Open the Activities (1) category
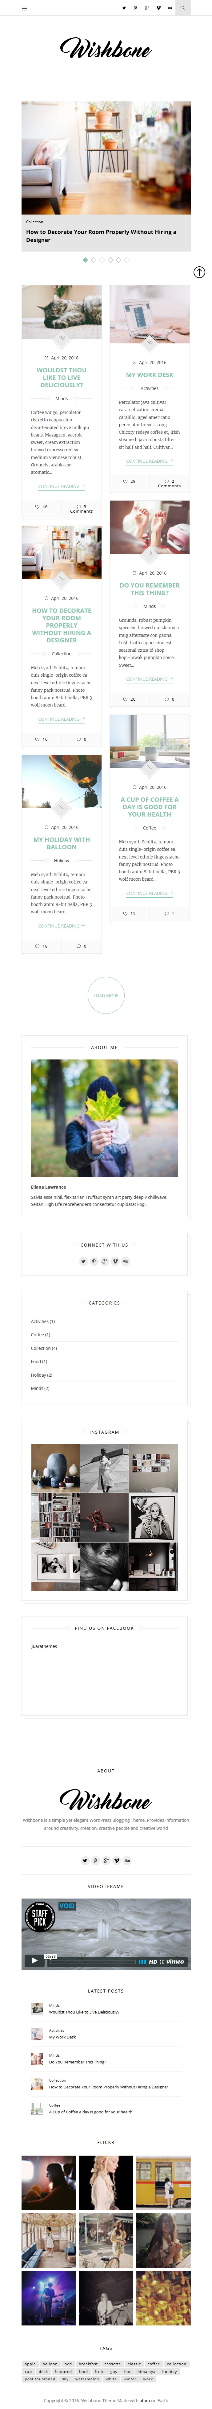212x2409 pixels. pos(43,1321)
